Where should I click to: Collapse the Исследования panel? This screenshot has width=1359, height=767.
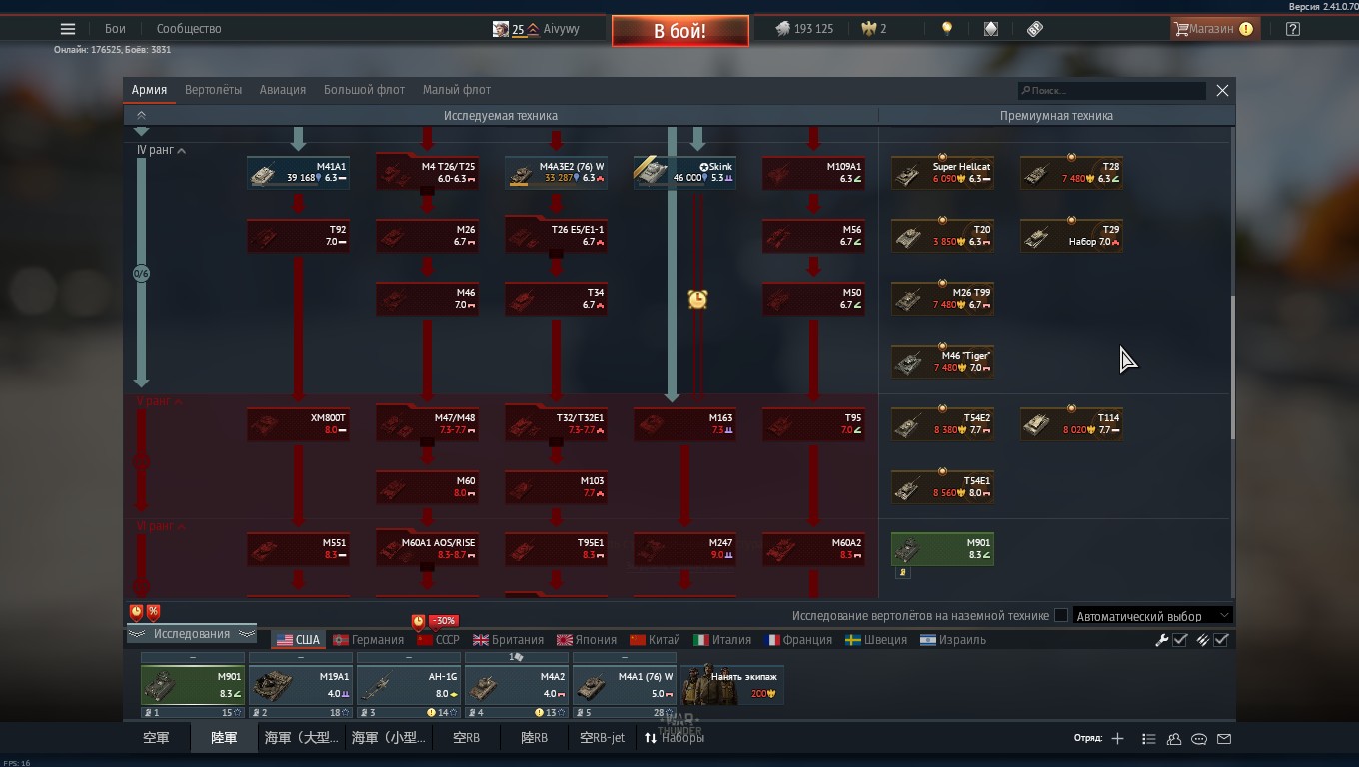click(191, 634)
